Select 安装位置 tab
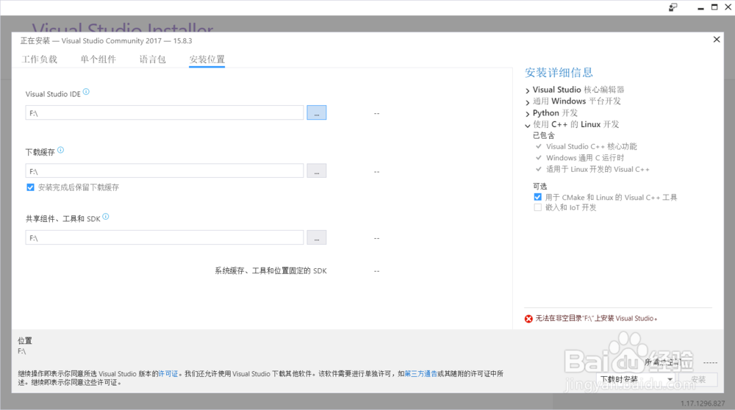Viewport: 735px width, 410px height. 207,60
